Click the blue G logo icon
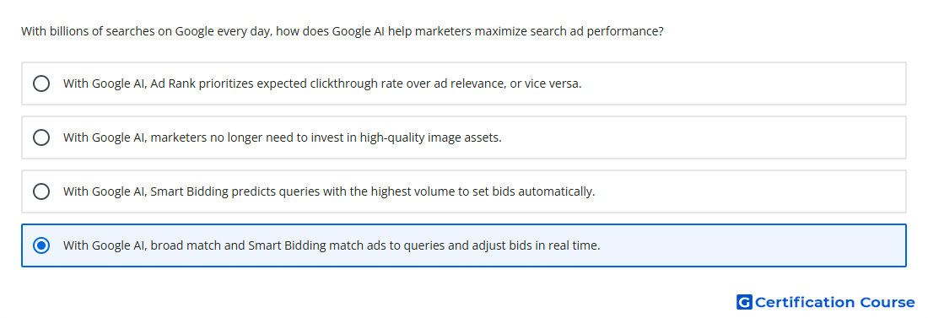 tap(744, 302)
